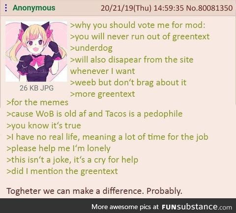The image size is (236, 213).
Task: Click the 'why you should vote me for mod' line
Action: coord(138,26)
